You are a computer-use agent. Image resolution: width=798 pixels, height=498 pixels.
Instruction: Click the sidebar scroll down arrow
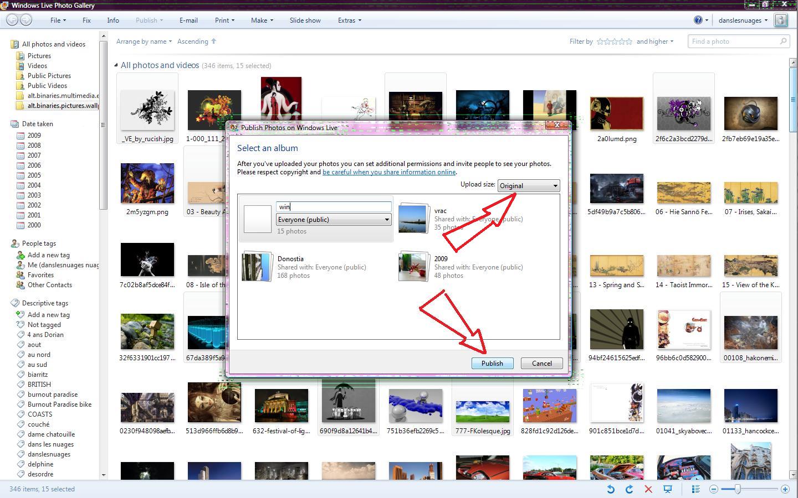(103, 475)
